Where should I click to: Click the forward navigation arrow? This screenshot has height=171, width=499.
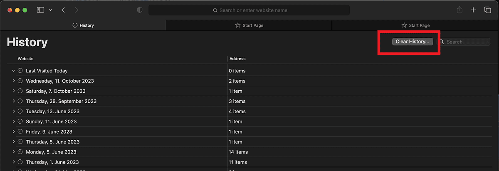[x=76, y=10]
